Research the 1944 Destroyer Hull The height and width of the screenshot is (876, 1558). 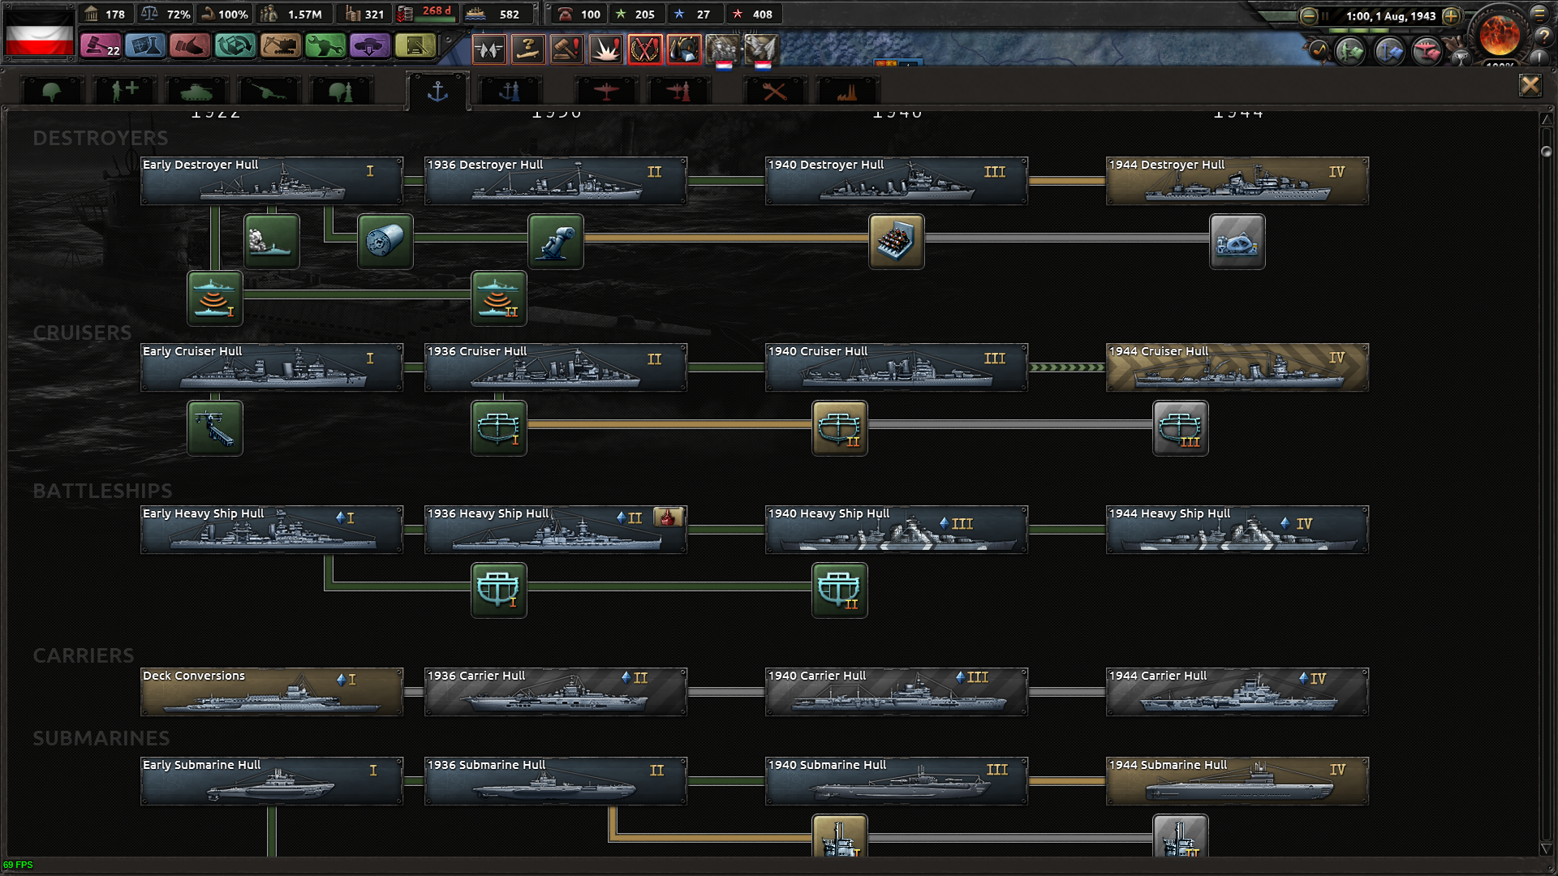1237,180
